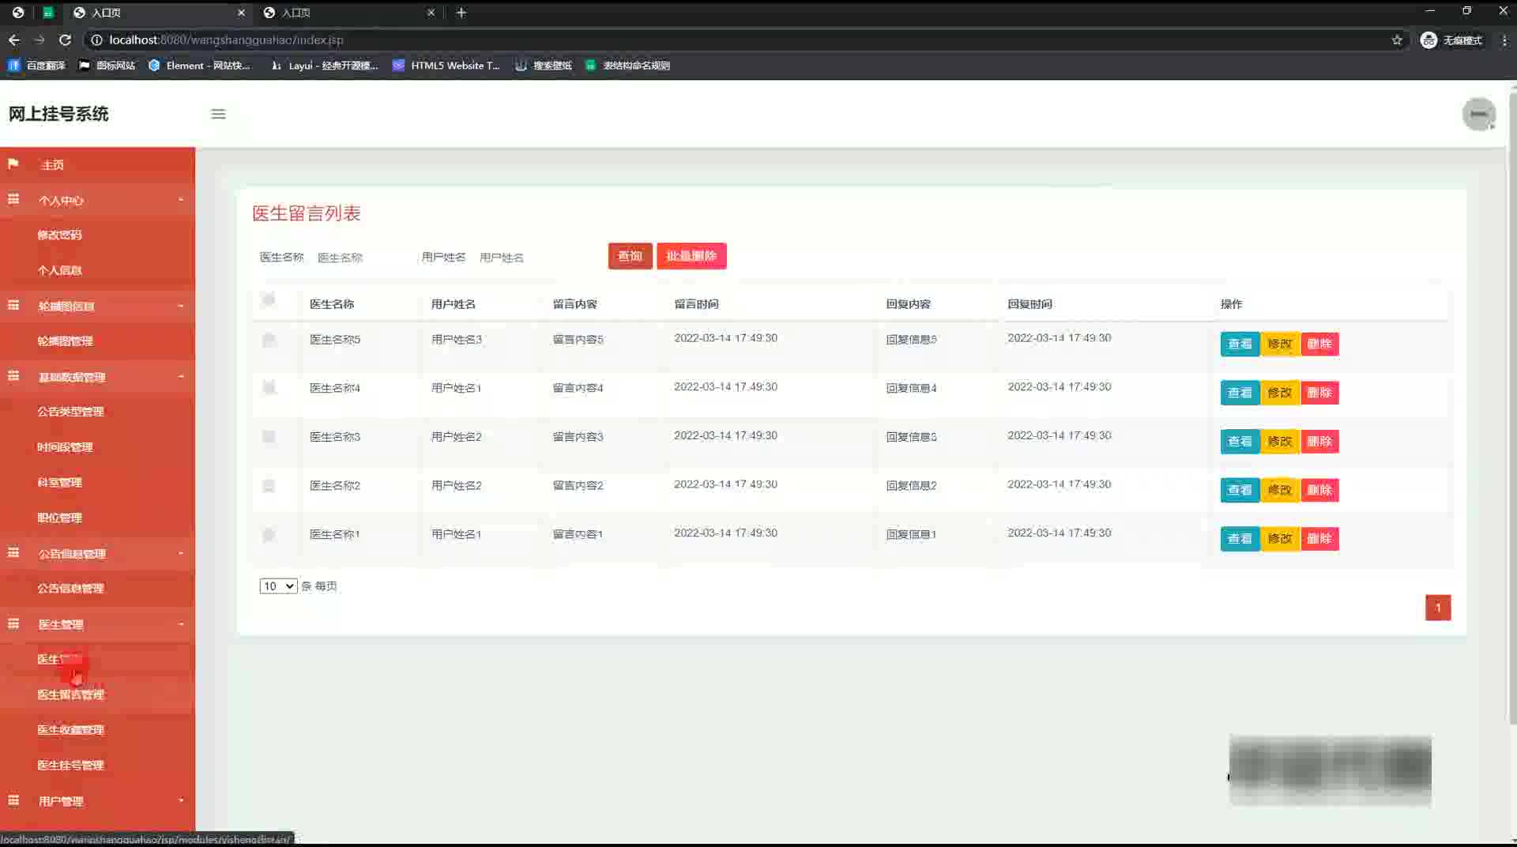1517x847 pixels.
Task: Click the grid icon beside 轮播图信息
Action: 13,306
